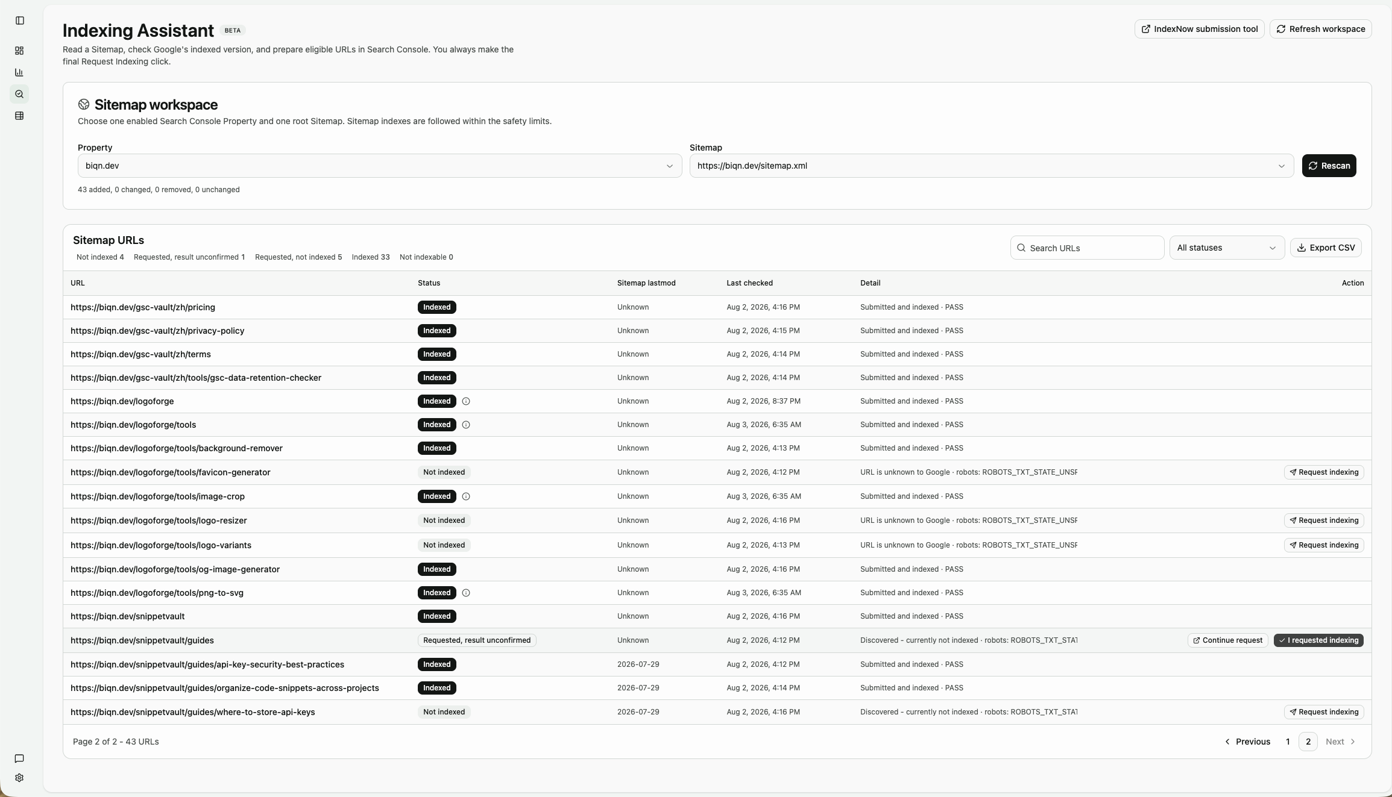Click the Detail column header

[870, 283]
